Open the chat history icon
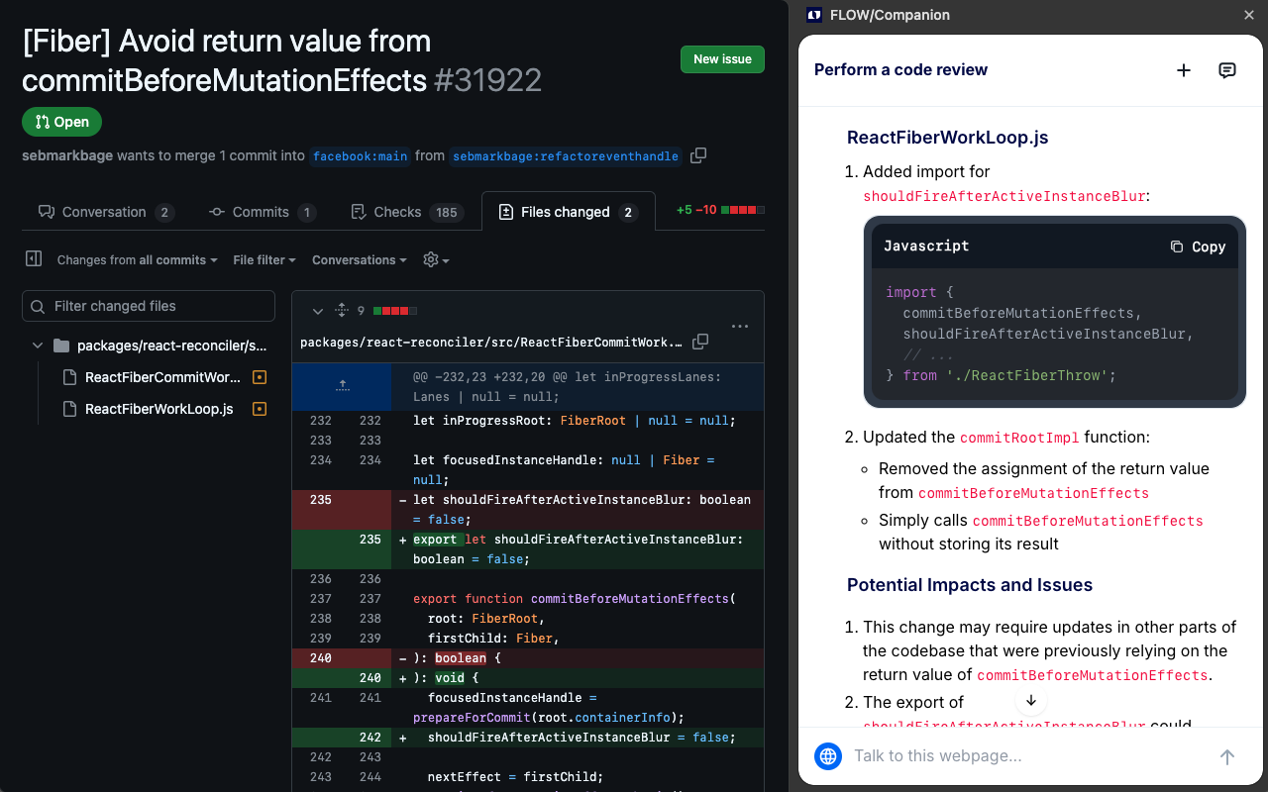The height and width of the screenshot is (792, 1268). click(1227, 70)
